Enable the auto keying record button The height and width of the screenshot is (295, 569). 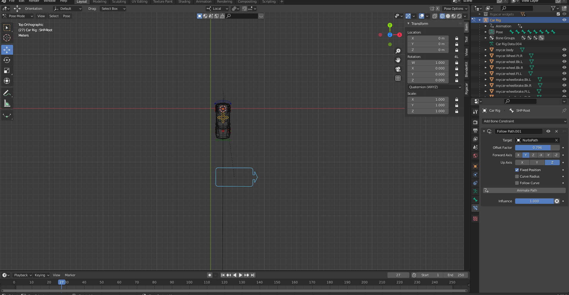210,275
